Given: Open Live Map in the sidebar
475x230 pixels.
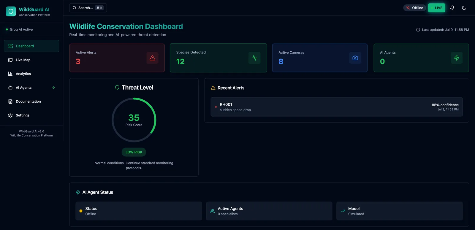Looking at the screenshot, I should coord(31,60).
